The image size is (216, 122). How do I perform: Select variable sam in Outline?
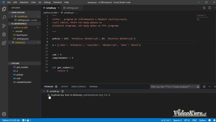click(x=19, y=78)
